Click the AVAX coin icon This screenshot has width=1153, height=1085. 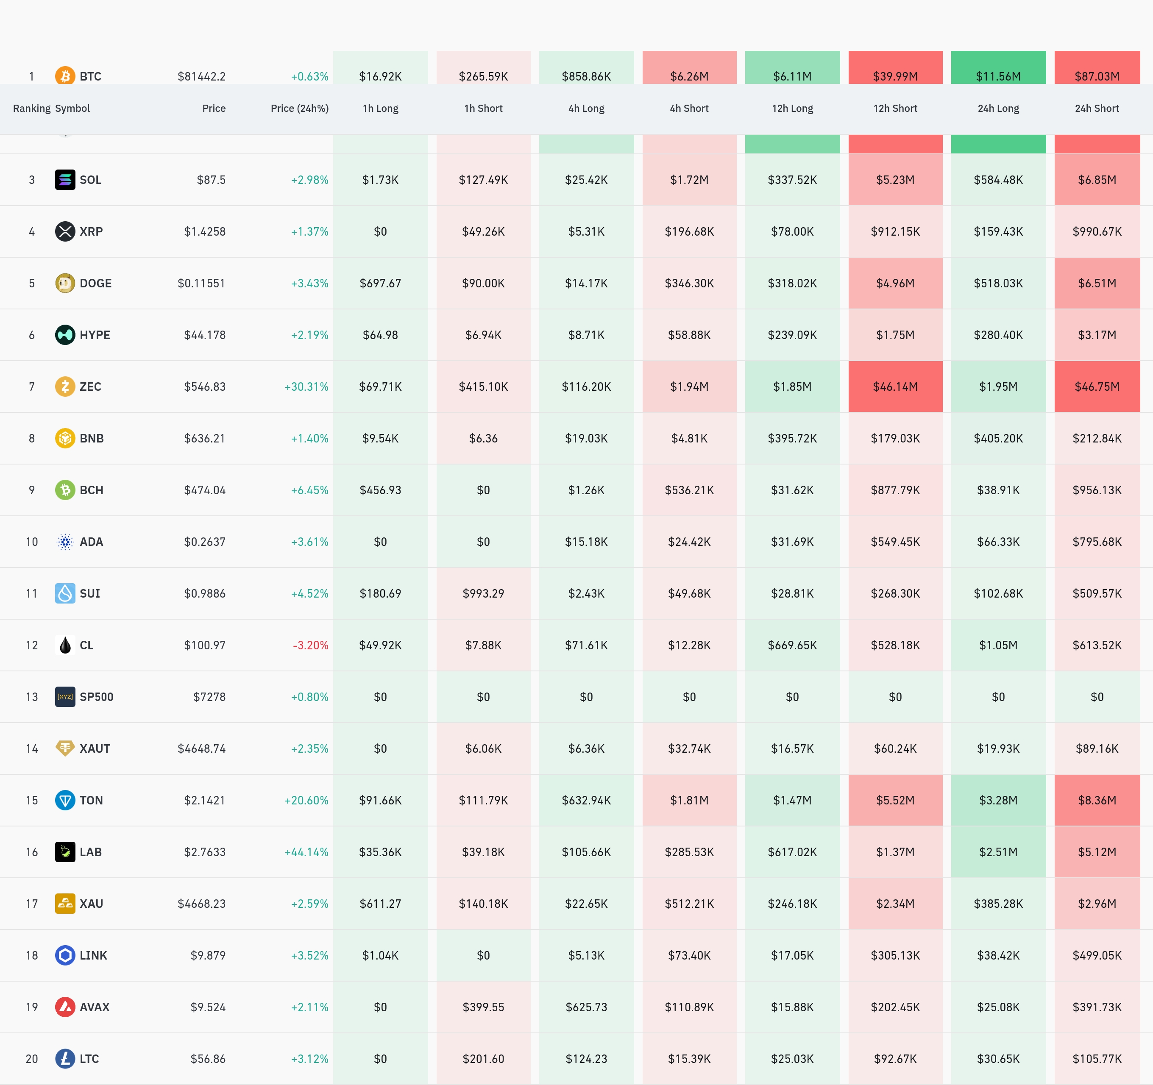tap(65, 1007)
